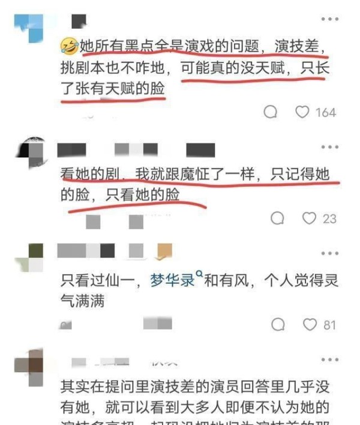Open the third commenter's green avatar
Viewport: 360px width, 425px height.
[x=29, y=258]
